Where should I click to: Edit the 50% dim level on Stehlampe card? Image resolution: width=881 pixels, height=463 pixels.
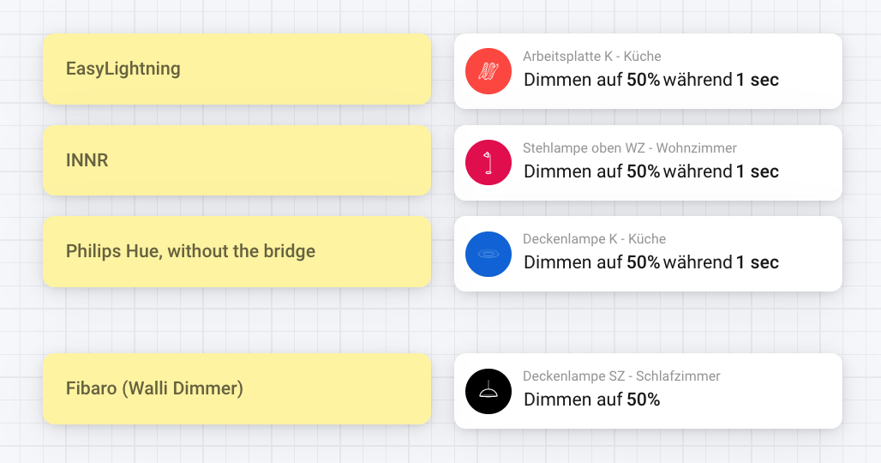[643, 171]
